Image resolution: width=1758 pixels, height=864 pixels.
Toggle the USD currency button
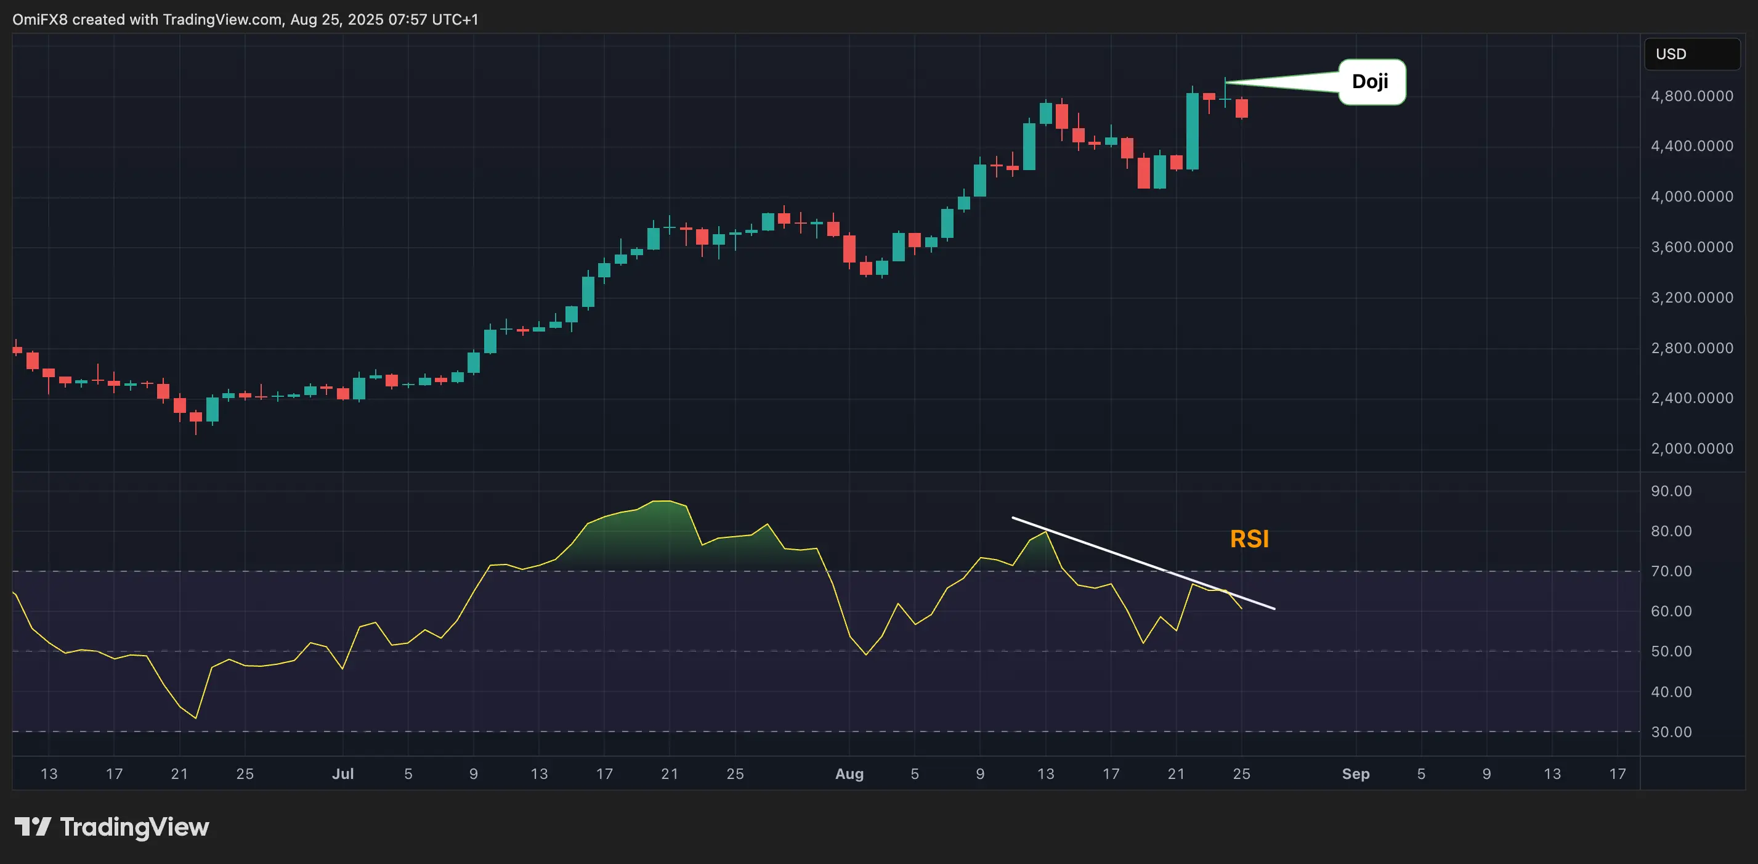1692,54
